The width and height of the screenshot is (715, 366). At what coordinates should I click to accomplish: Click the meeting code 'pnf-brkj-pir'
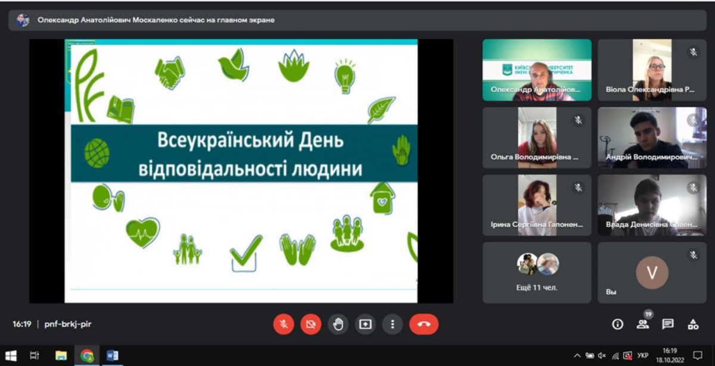68,324
